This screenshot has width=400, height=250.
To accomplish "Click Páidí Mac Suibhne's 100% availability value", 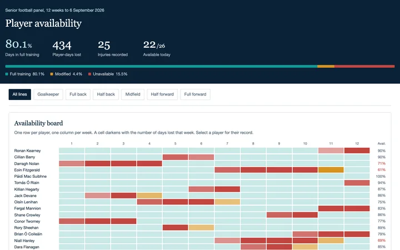I will pyautogui.click(x=381, y=176).
